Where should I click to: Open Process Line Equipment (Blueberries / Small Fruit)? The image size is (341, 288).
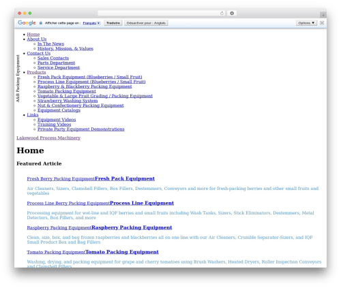91,82
